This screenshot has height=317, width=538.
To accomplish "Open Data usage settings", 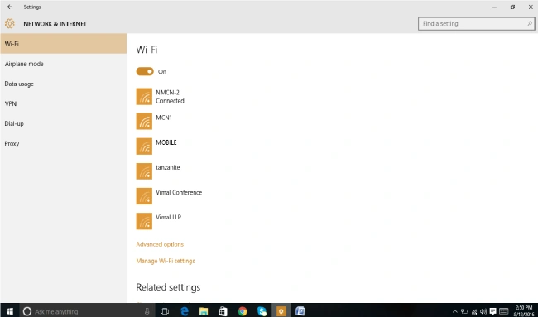I will (x=64, y=84).
